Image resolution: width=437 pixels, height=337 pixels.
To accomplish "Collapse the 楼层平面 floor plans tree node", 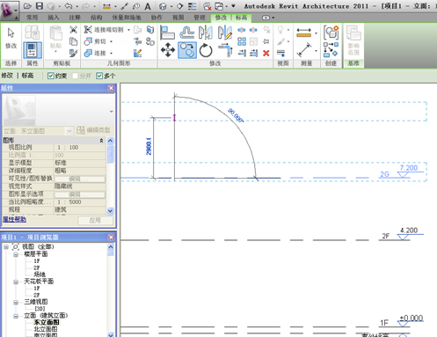I will pos(16,254).
